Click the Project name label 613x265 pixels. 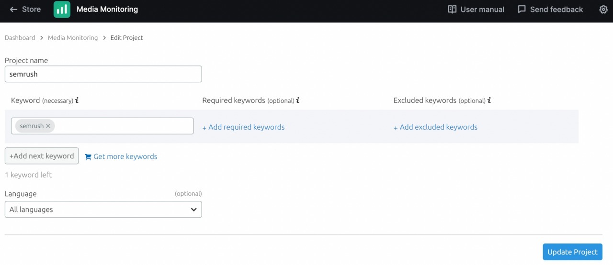26,61
